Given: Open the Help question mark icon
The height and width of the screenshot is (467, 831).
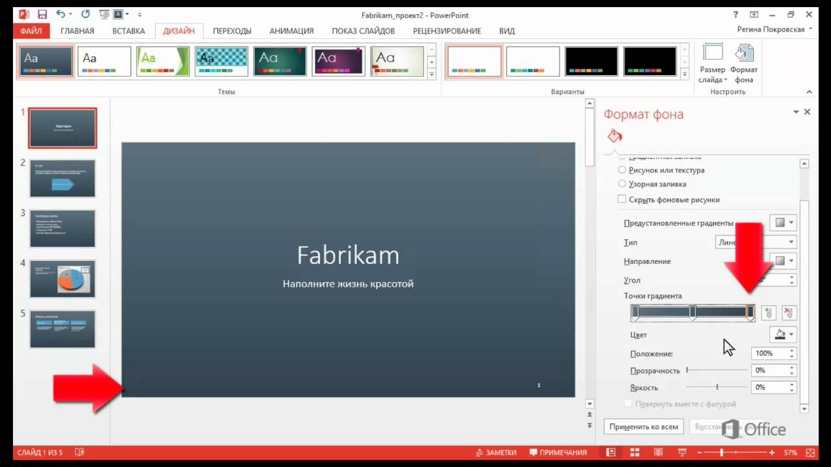Looking at the screenshot, I should point(736,14).
